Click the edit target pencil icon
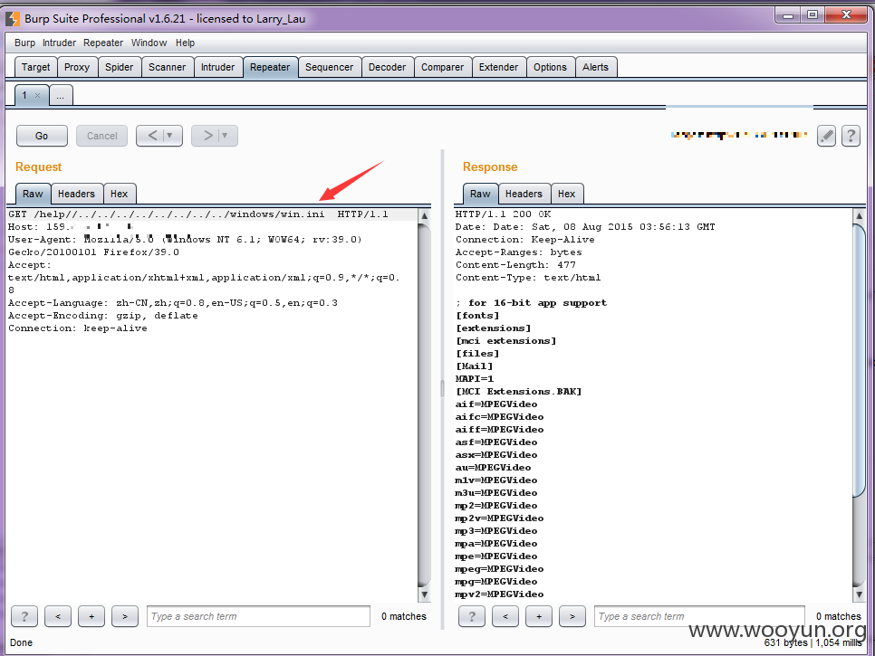This screenshot has width=875, height=656. (x=826, y=136)
